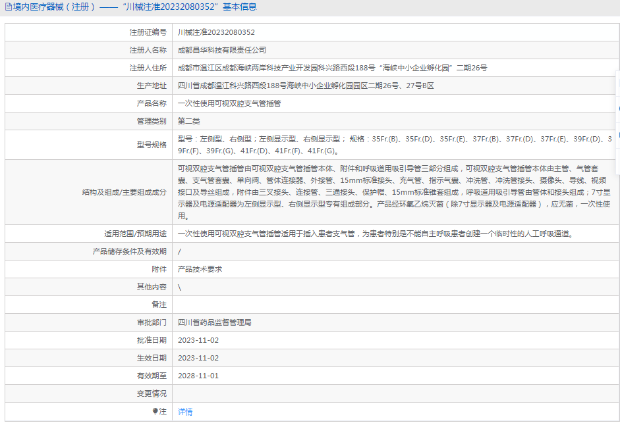
Task: Click the 注册证编号 label cell
Action: coord(88,32)
